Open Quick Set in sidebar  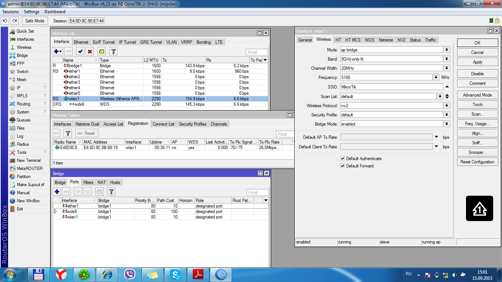coord(25,31)
